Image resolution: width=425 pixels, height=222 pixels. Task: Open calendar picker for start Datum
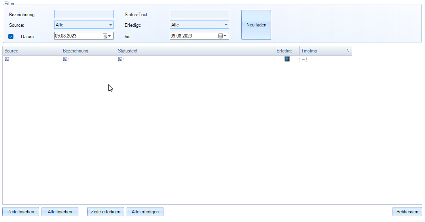(107, 36)
